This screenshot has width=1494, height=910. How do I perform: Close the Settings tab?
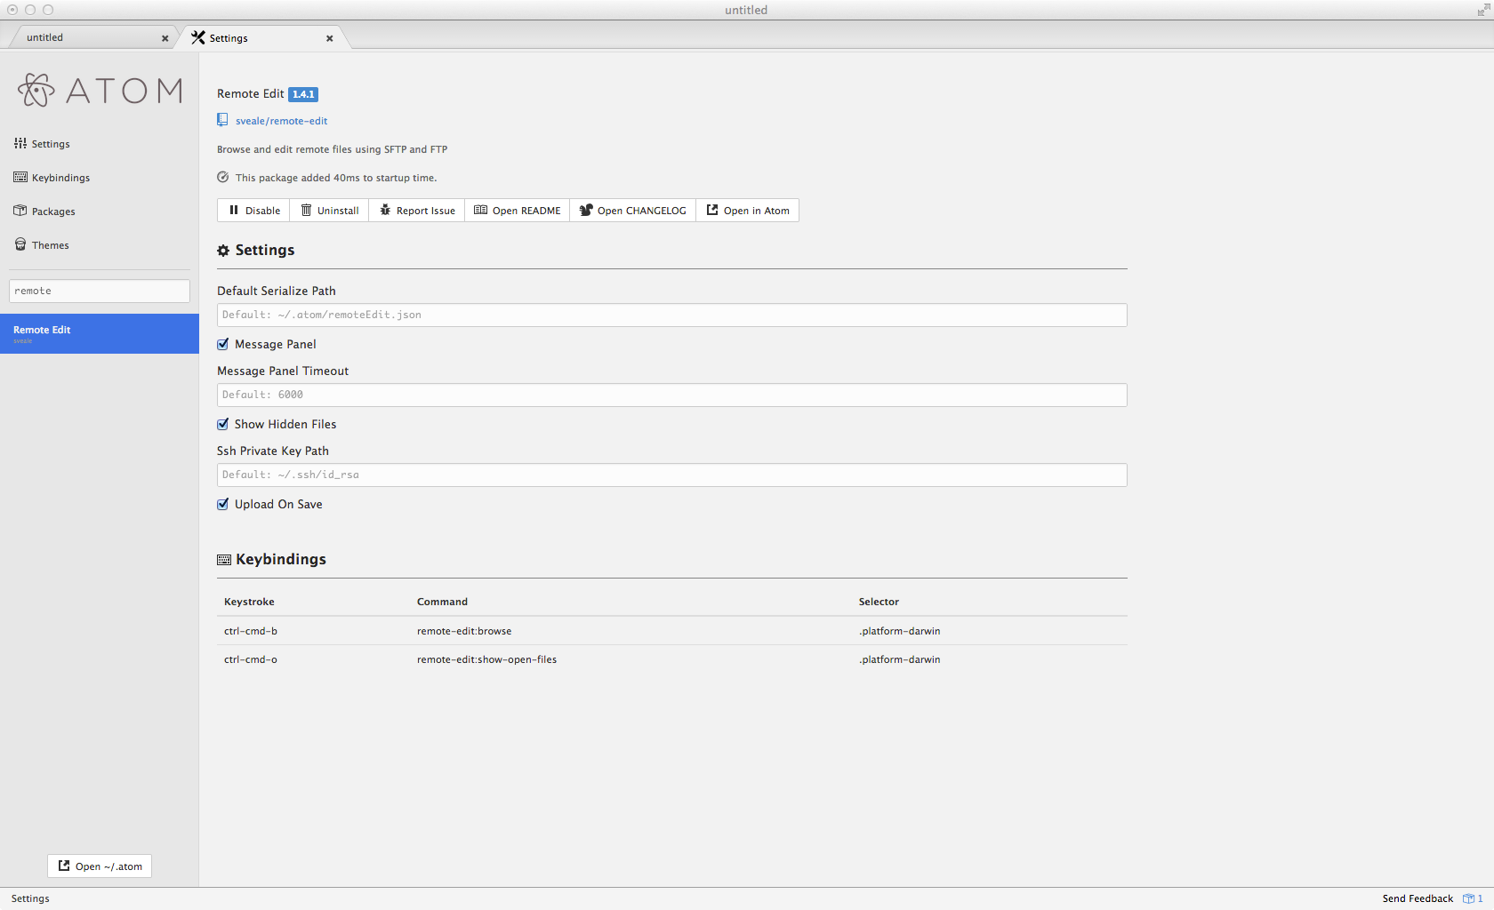point(329,38)
